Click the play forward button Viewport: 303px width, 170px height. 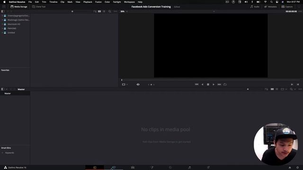214,85
